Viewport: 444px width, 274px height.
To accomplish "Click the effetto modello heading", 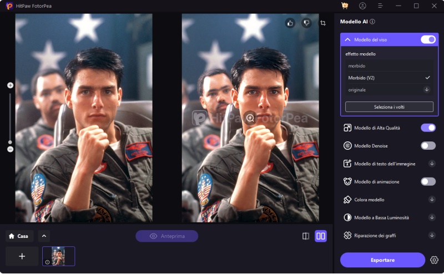I will coord(360,54).
